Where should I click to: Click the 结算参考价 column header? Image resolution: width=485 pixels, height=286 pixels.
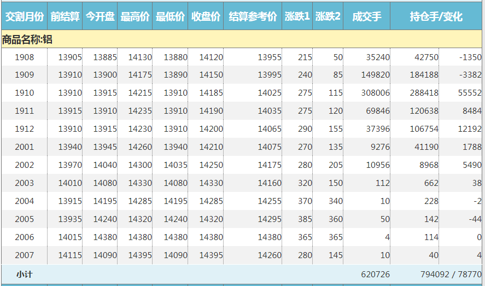253,16
